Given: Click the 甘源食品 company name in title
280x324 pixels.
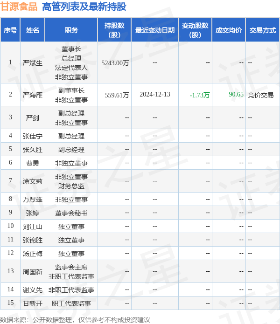Looking at the screenshot, I should click(19, 7).
